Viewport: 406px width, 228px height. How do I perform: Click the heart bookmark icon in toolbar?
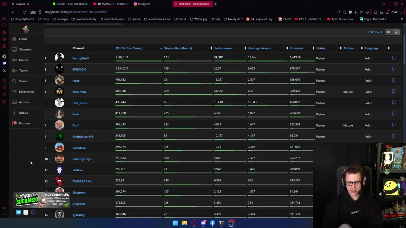point(367,12)
